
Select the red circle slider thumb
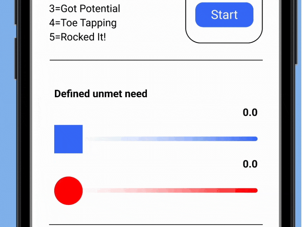tap(68, 191)
